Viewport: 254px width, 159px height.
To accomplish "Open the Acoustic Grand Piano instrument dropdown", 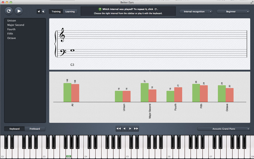I will [224, 129].
